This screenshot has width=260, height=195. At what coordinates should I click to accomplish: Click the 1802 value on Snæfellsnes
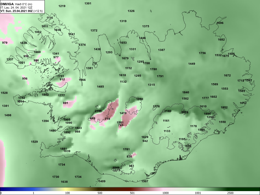[45, 95]
